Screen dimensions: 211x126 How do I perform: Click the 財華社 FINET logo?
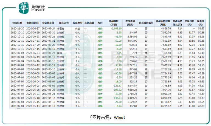pyautogui.click(x=32, y=8)
